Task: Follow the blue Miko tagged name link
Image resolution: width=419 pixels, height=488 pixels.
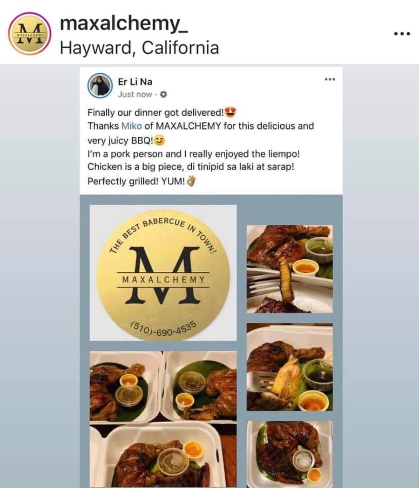Action: point(132,126)
